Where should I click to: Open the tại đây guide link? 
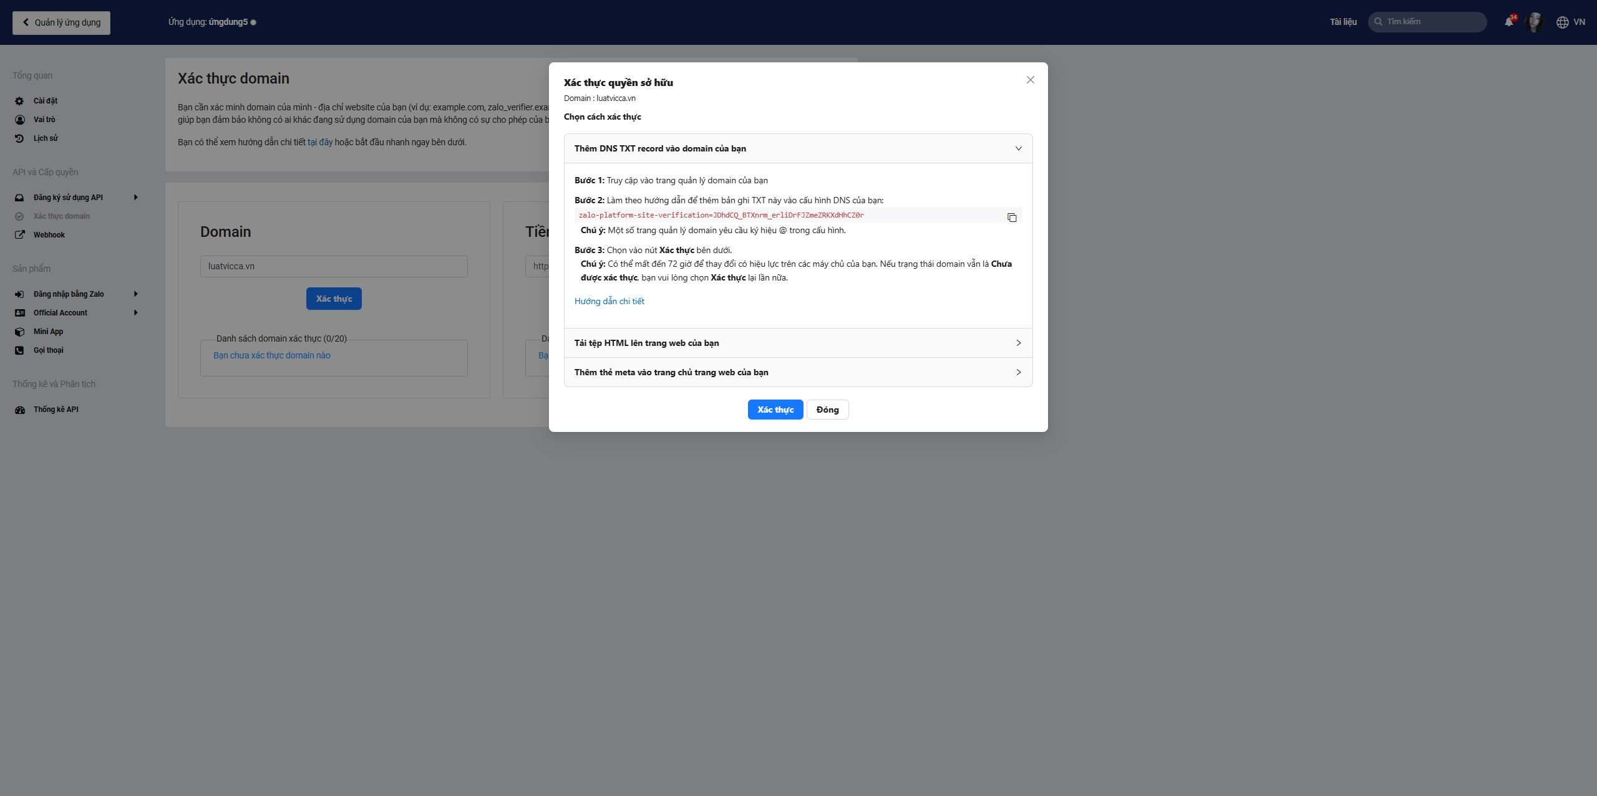coord(320,142)
